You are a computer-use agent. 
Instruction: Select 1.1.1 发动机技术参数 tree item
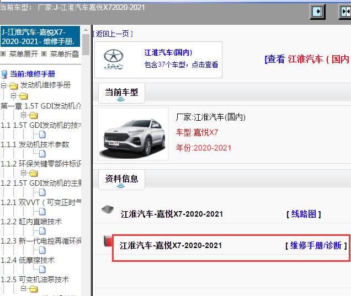click(35, 144)
